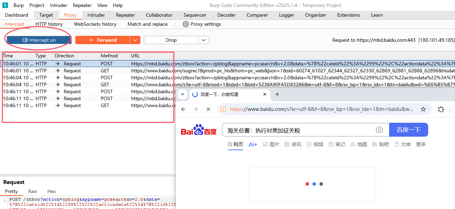
Task: Select the Raw request view tab
Action: tap(33, 191)
